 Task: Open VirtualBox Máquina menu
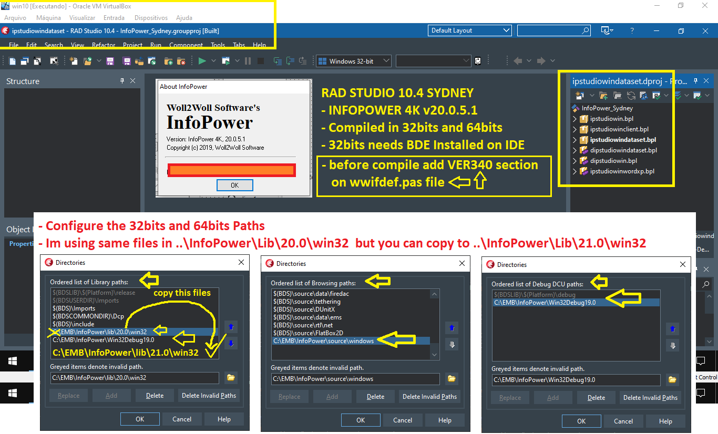48,18
